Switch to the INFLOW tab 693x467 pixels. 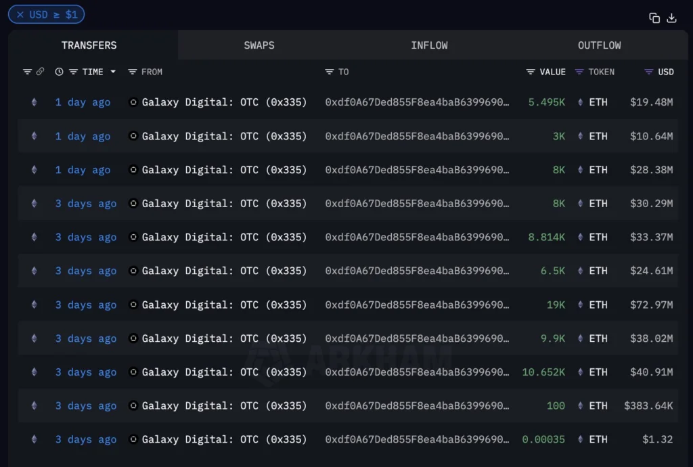(429, 45)
